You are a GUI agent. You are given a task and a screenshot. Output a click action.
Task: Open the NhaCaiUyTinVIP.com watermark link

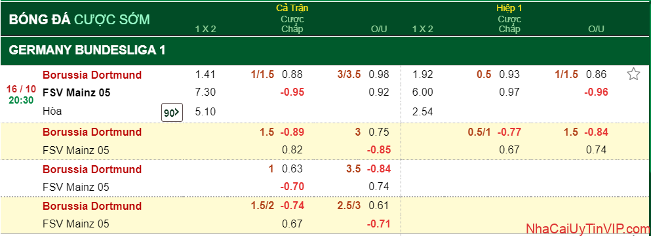(588, 229)
